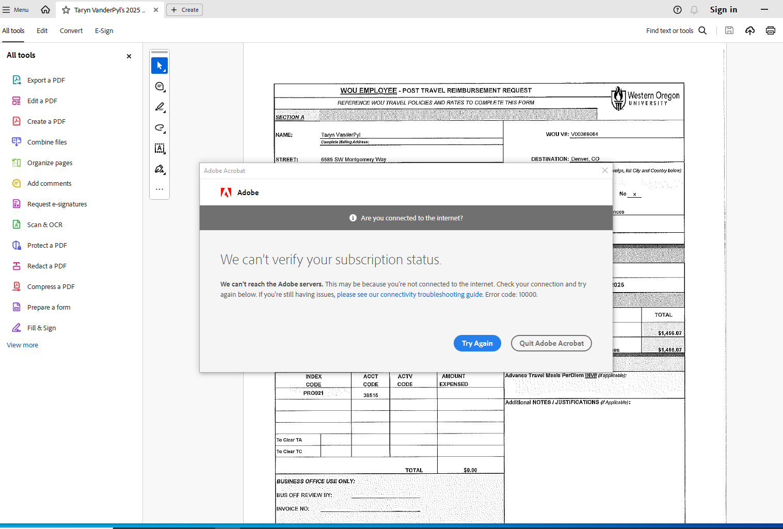
Task: Choose the Highlight pen tool
Action: (159, 107)
